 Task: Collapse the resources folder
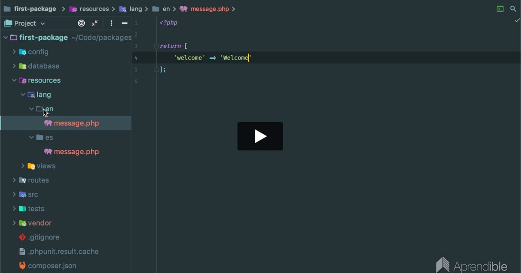point(14,80)
